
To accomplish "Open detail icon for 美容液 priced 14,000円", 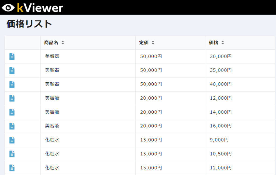I will coord(12,112).
